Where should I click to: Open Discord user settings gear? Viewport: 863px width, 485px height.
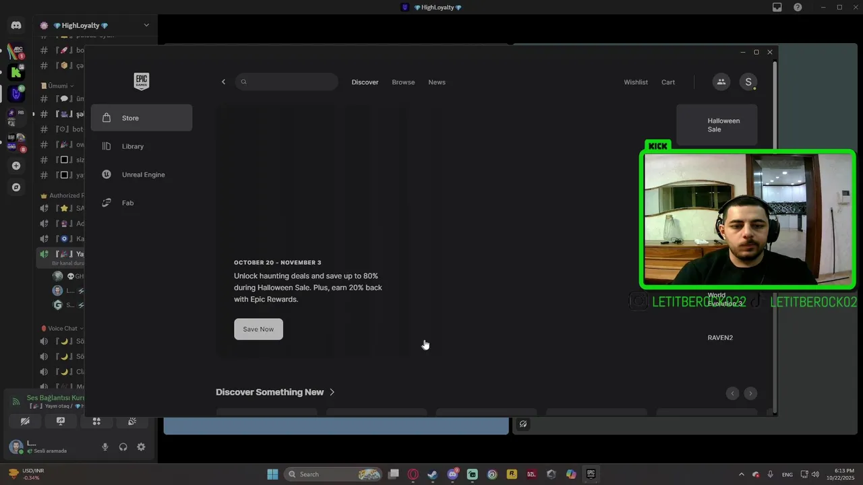pyautogui.click(x=141, y=447)
